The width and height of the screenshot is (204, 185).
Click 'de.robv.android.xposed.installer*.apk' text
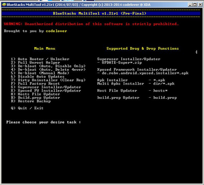[x=145, y=73]
